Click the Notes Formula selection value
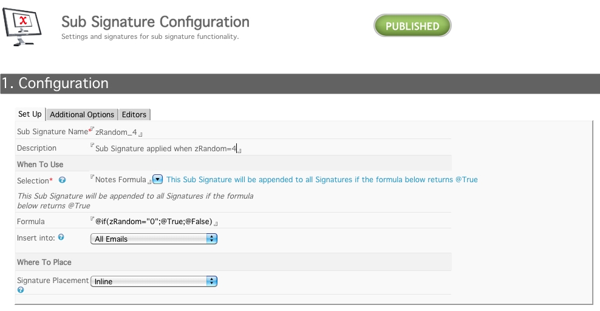The image size is (600, 311). pos(120,179)
